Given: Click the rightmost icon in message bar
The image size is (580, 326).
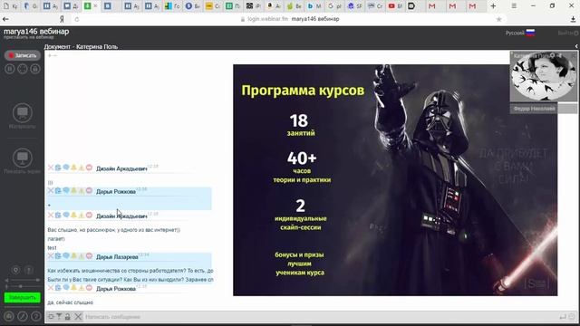Looking at the screenshot, I should click(572, 317).
